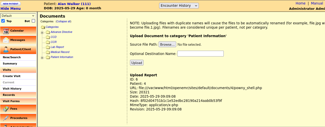
Task: Open the Encounter History dropdown
Action: [179, 6]
